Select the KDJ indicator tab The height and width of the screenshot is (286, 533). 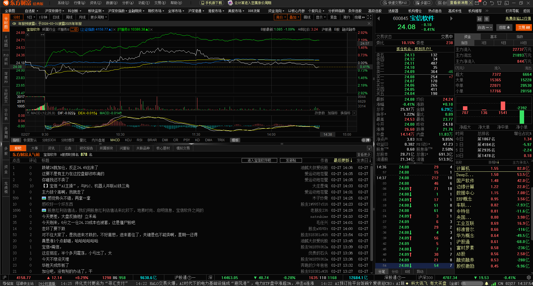click(x=128, y=140)
